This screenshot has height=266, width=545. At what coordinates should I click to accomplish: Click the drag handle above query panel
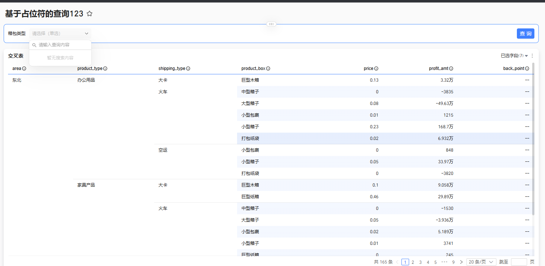[271, 24]
